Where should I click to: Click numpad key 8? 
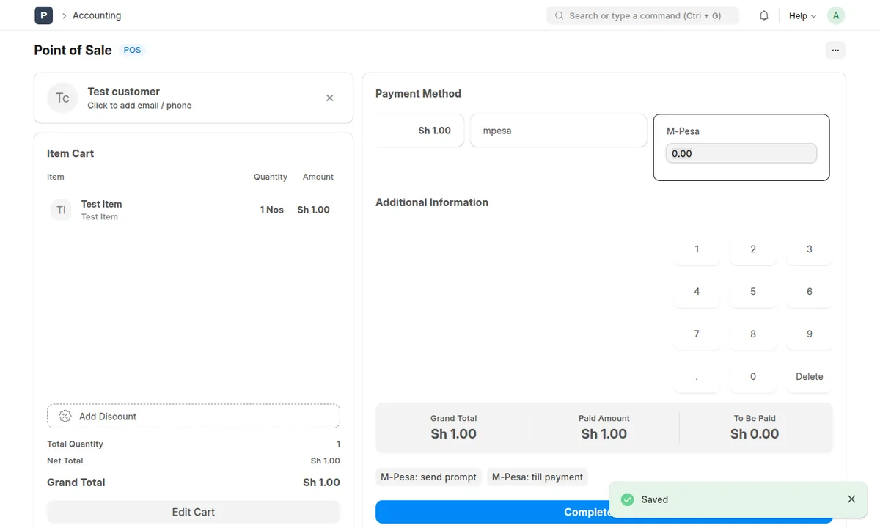(753, 334)
